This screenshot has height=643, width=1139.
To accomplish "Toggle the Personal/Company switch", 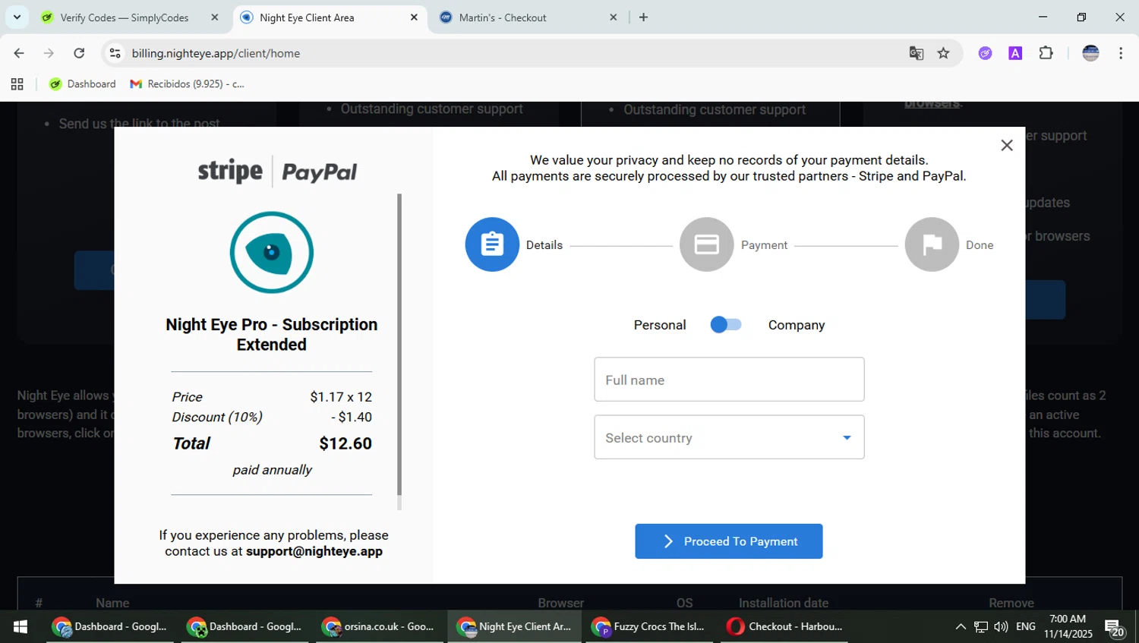I will tap(725, 325).
